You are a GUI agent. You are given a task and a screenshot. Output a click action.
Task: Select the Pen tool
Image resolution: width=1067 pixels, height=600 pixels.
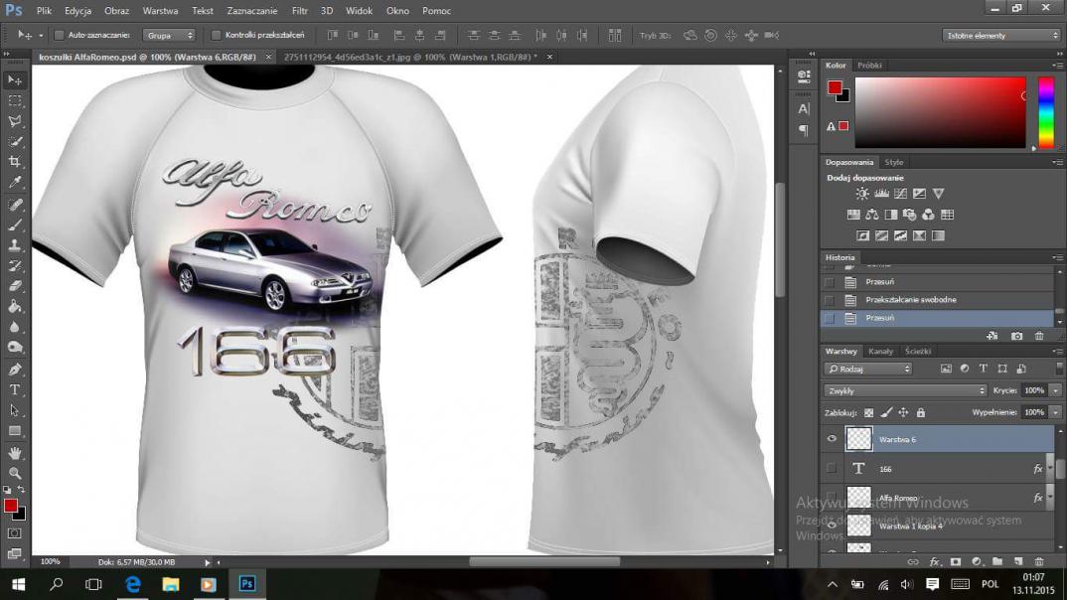click(14, 370)
